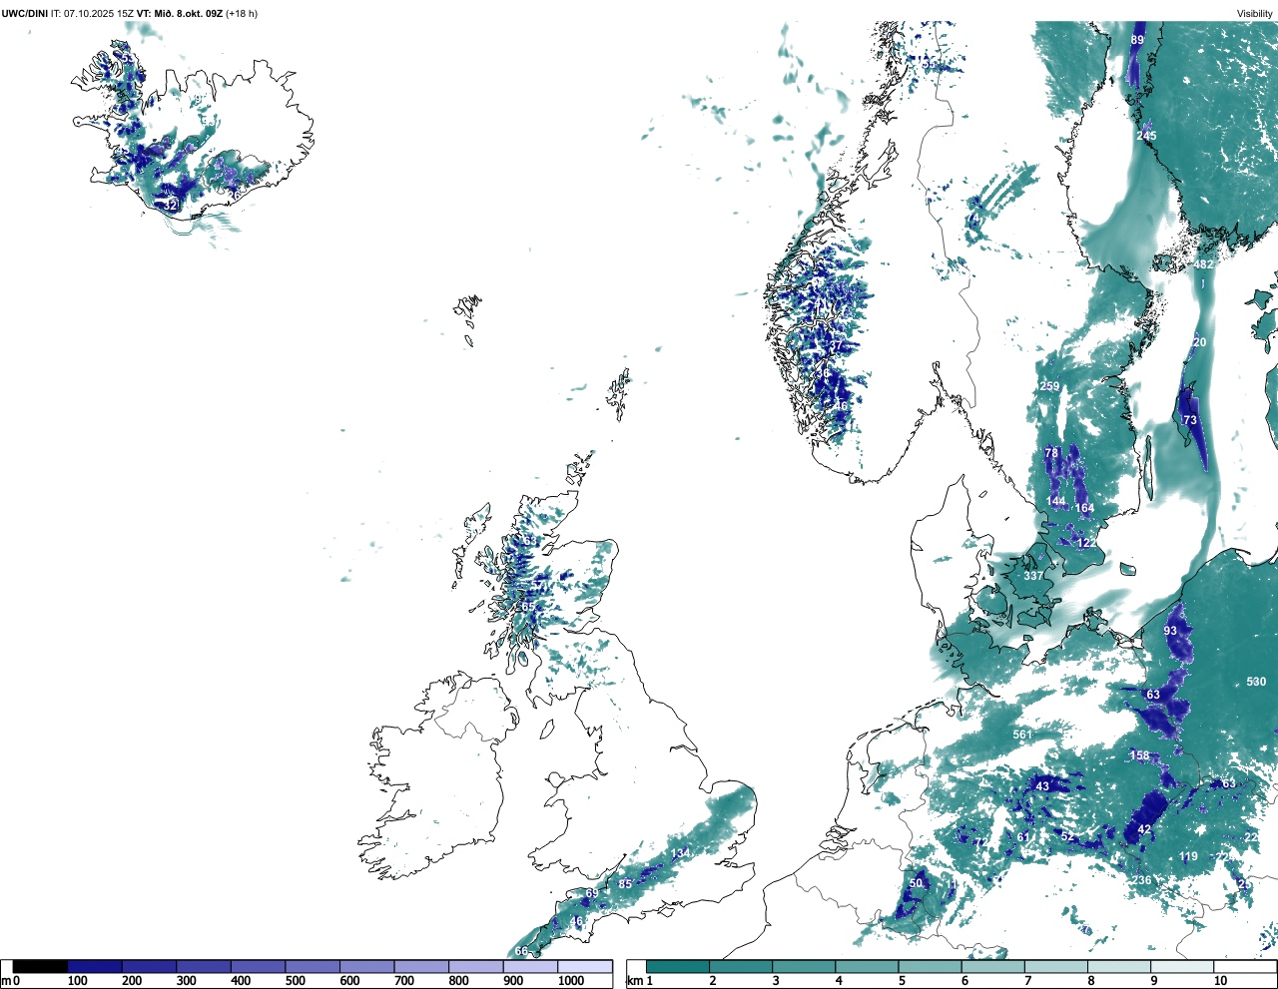Click the 50 value near Luxembourg
The image size is (1278, 989).
click(916, 883)
